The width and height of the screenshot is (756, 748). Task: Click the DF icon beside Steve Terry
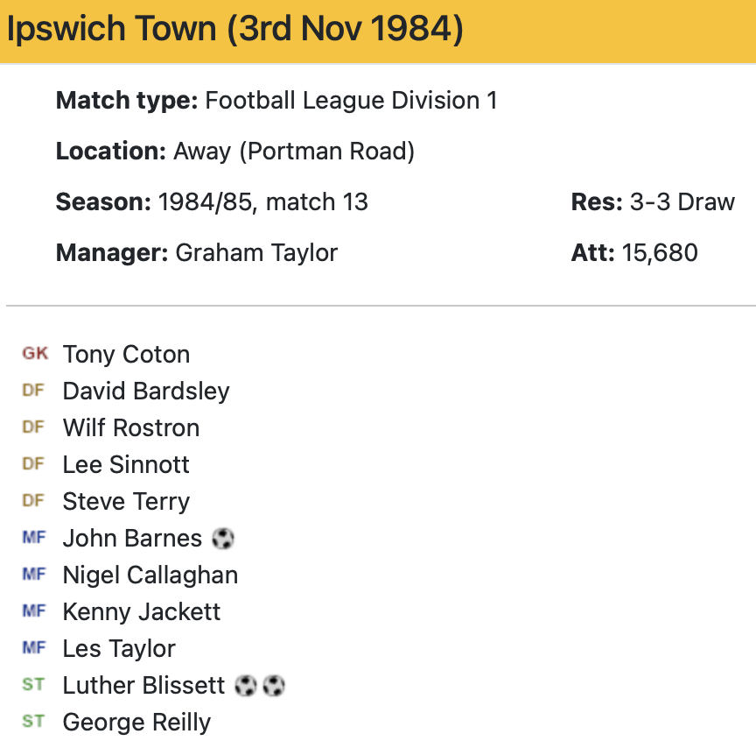click(x=33, y=501)
